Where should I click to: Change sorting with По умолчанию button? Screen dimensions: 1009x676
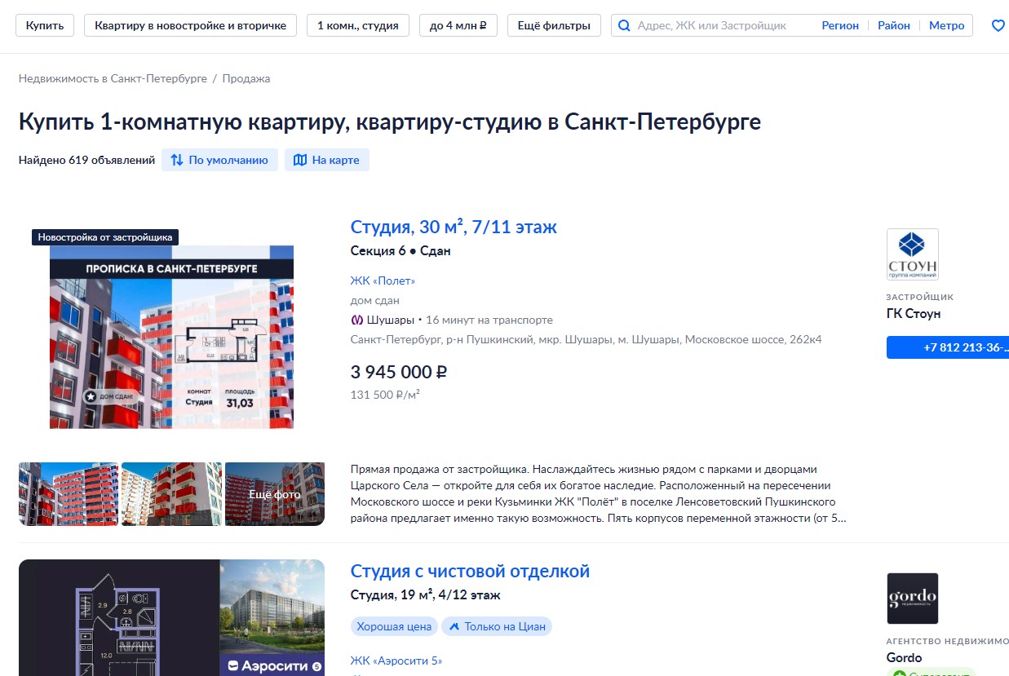click(x=219, y=160)
